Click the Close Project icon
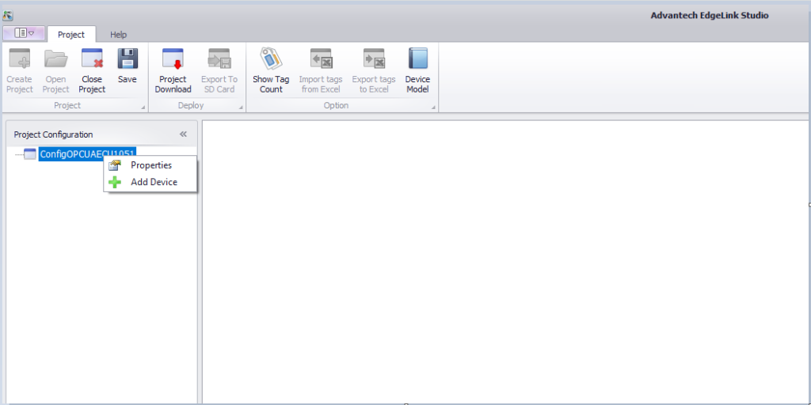The height and width of the screenshot is (405, 811). (x=92, y=59)
